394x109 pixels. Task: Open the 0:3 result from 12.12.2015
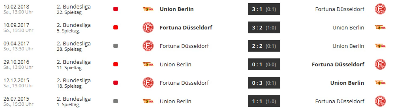pos(264,83)
